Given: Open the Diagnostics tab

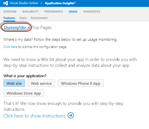Looking at the screenshot, I should tap(92, 12).
